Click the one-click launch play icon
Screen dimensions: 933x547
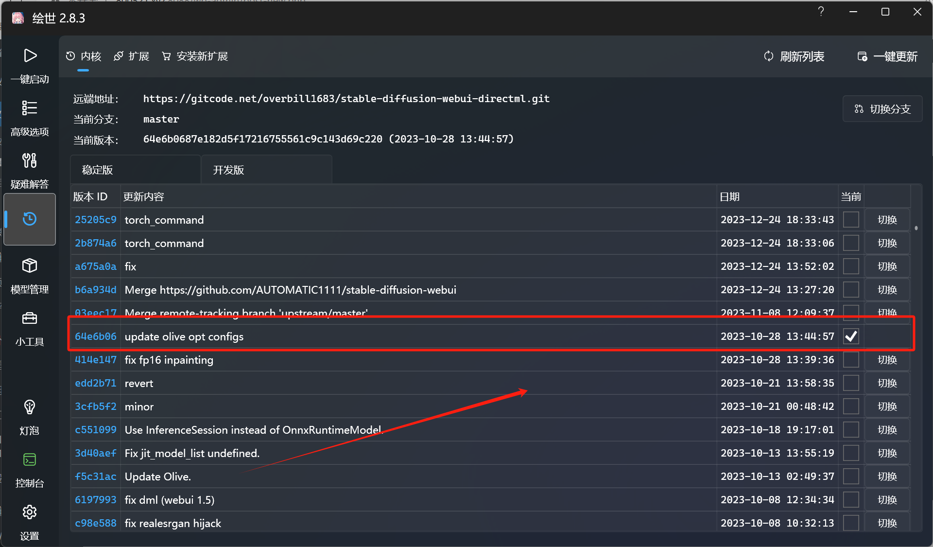[x=30, y=56]
